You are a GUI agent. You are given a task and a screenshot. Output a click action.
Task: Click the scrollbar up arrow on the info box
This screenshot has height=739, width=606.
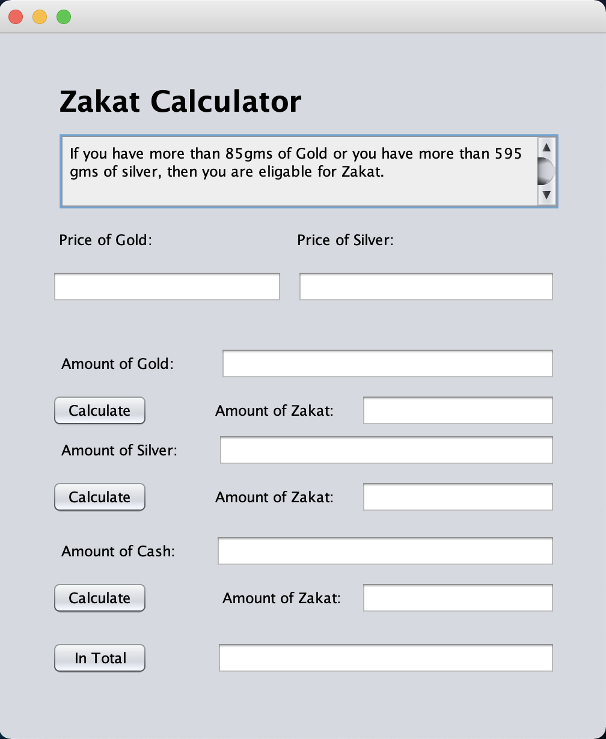pyautogui.click(x=546, y=146)
